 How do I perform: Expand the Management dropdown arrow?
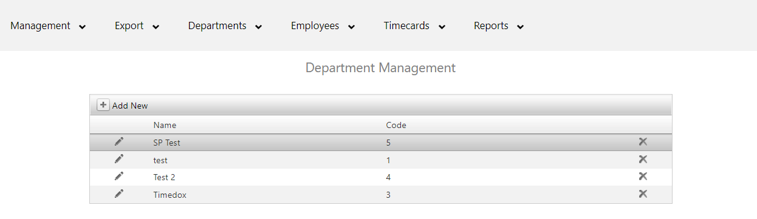pos(83,27)
